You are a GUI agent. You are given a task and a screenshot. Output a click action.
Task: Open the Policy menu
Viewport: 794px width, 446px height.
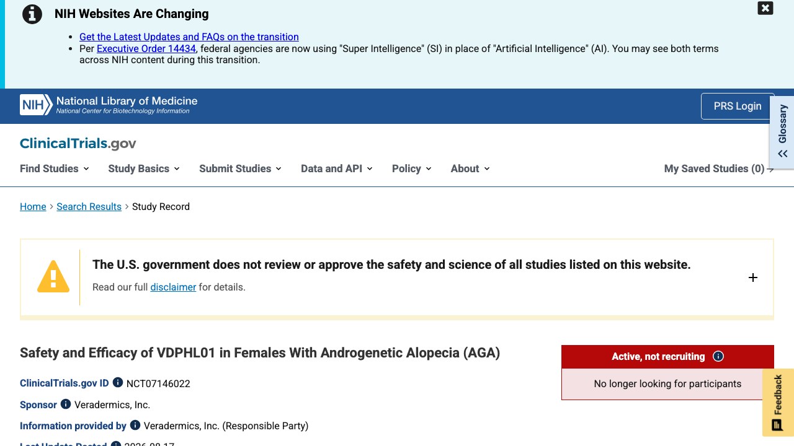pos(412,168)
